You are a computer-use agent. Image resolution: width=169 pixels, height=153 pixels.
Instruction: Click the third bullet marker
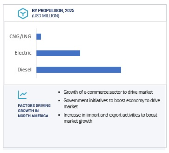pyautogui.click(x=59, y=115)
